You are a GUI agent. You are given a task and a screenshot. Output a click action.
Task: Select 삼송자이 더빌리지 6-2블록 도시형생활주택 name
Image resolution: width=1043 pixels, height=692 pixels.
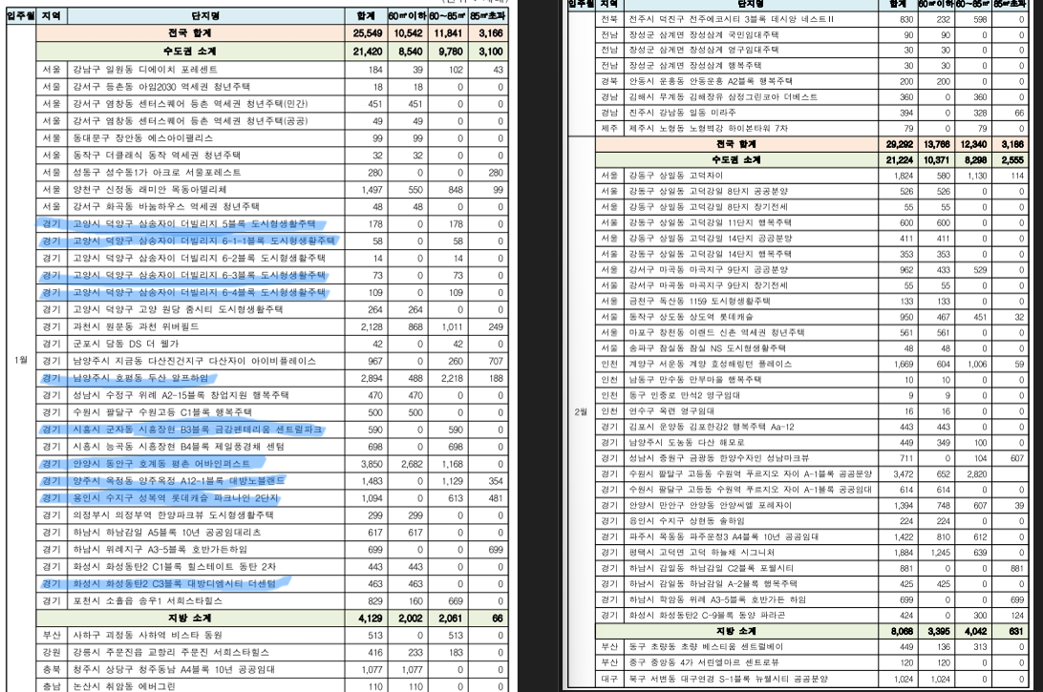pyautogui.click(x=199, y=258)
